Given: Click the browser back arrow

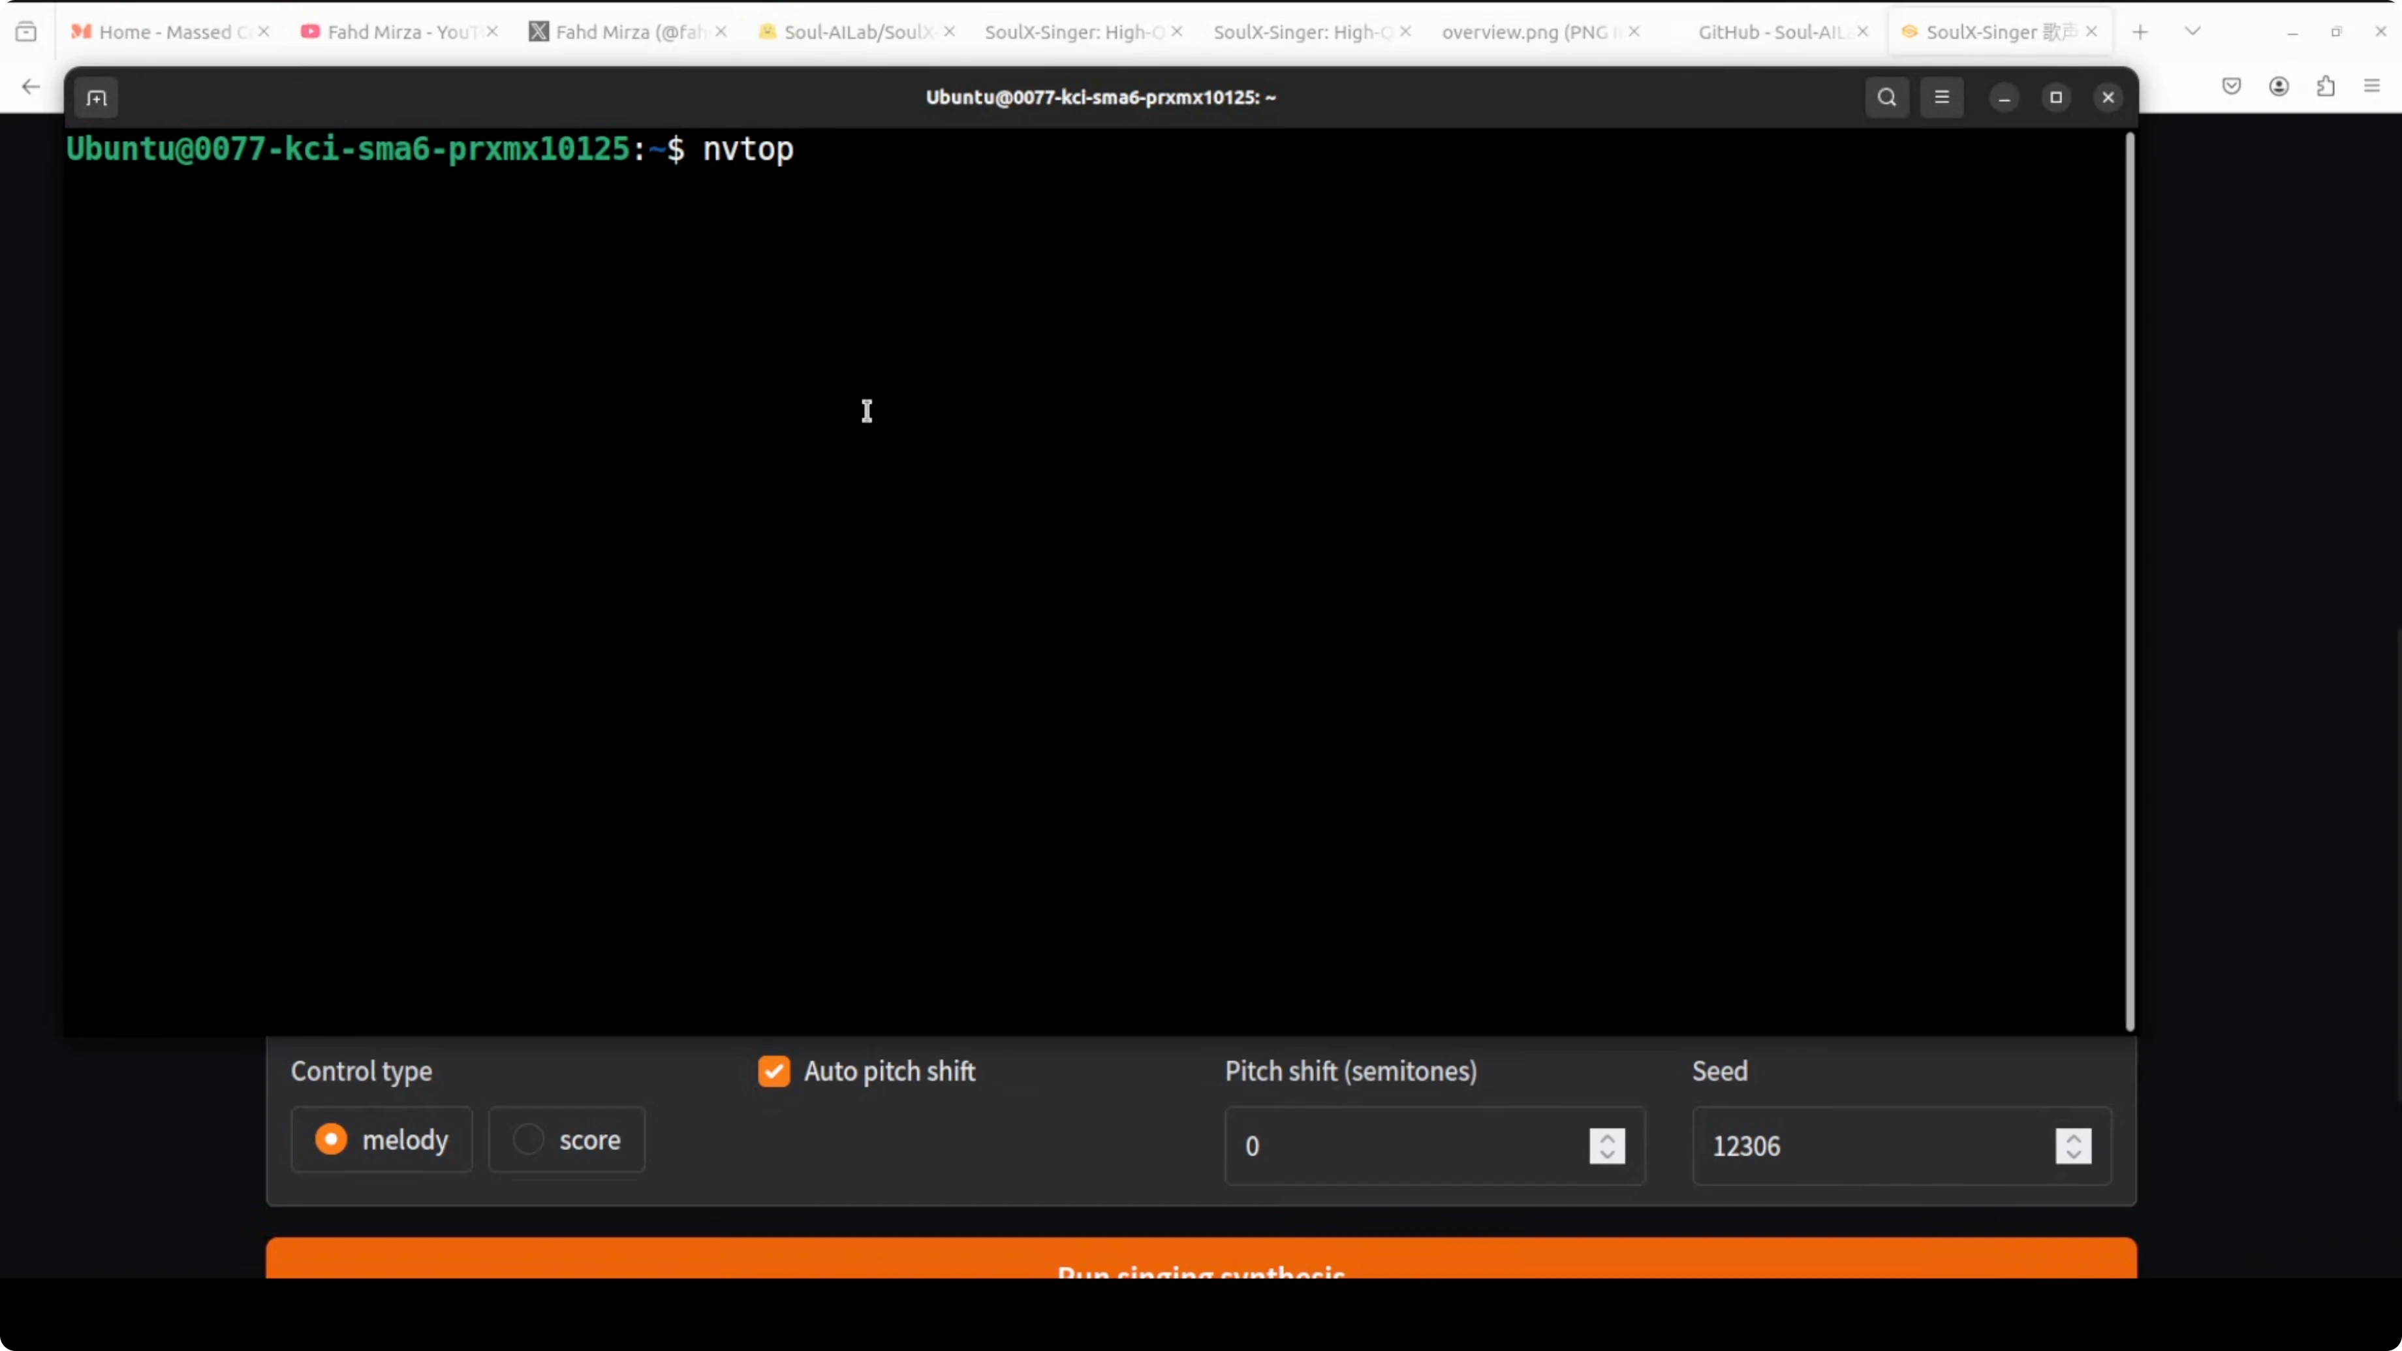Looking at the screenshot, I should (x=31, y=87).
